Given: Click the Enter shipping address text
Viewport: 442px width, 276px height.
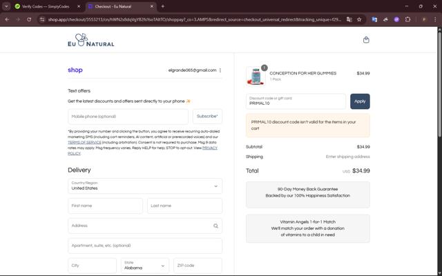Looking at the screenshot, I should [x=348, y=157].
